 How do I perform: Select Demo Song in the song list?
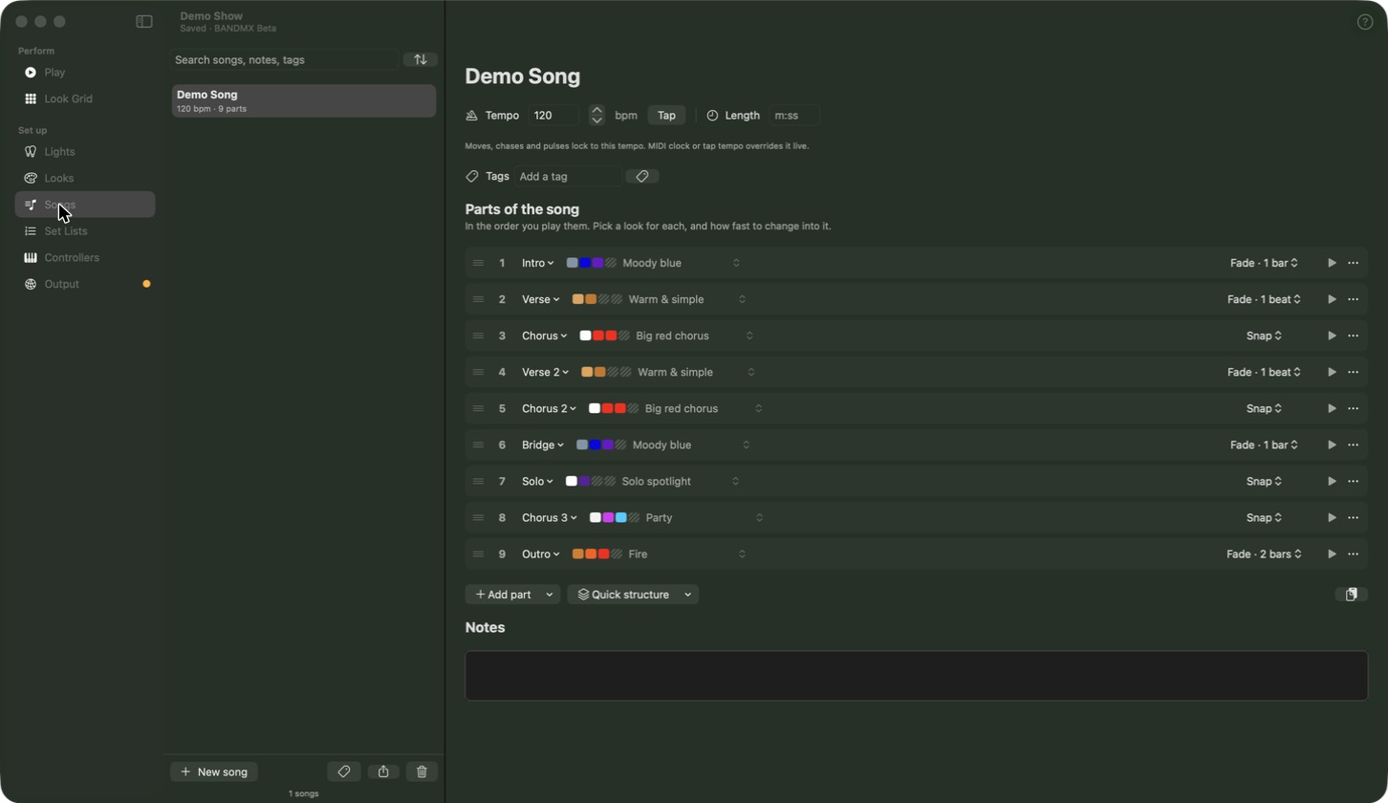point(304,100)
